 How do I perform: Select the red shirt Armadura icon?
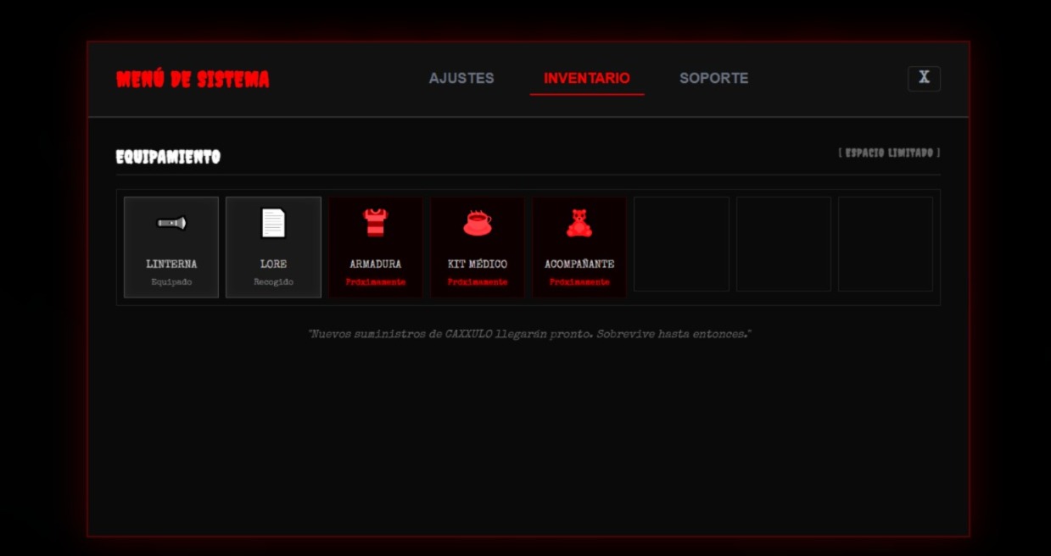375,223
